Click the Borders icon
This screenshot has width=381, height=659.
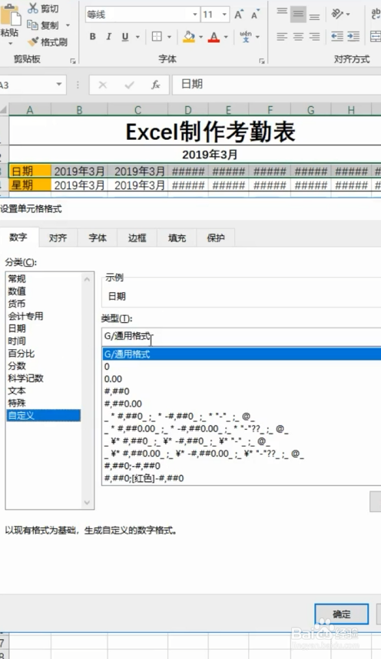tap(157, 37)
